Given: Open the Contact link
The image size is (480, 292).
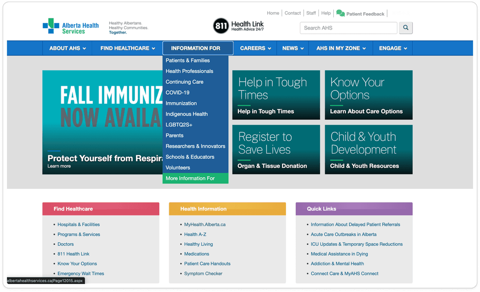Looking at the screenshot, I should 292,13.
